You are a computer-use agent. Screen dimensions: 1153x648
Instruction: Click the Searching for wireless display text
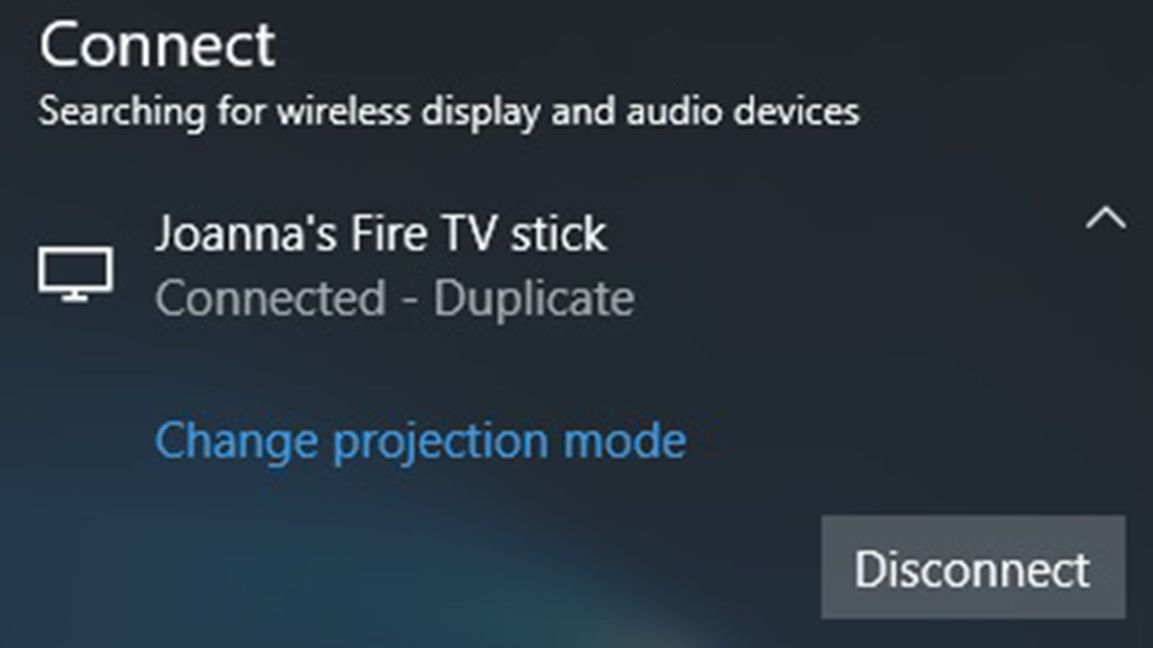449,112
